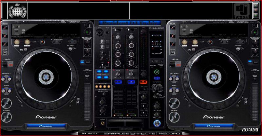Skip to next track on left deck

pos(9,79)
